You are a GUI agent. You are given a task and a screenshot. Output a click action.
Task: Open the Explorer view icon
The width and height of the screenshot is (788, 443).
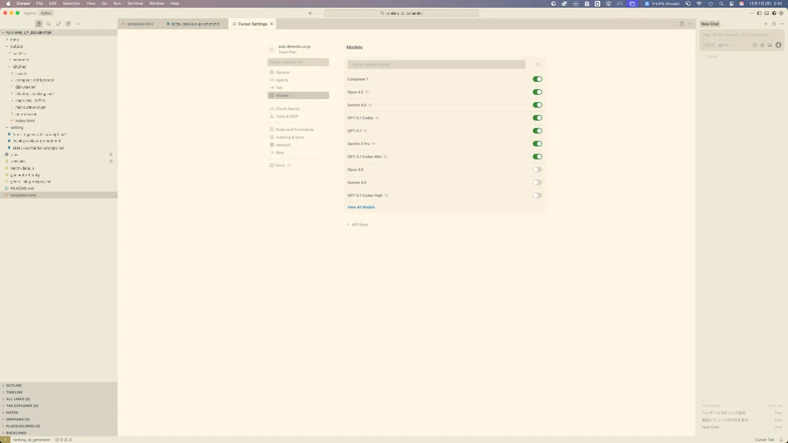click(39, 24)
